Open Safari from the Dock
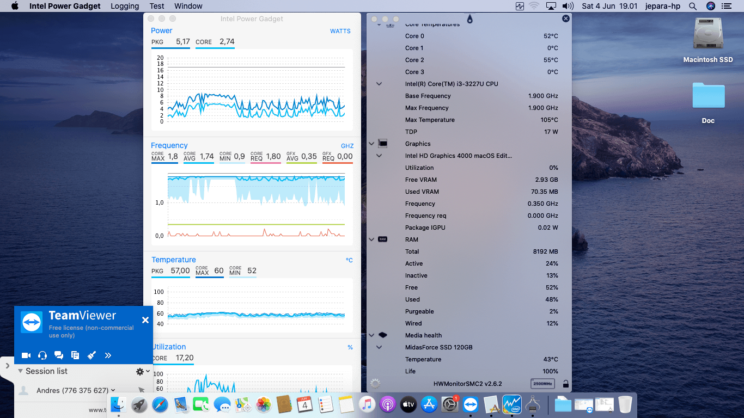 [160, 404]
